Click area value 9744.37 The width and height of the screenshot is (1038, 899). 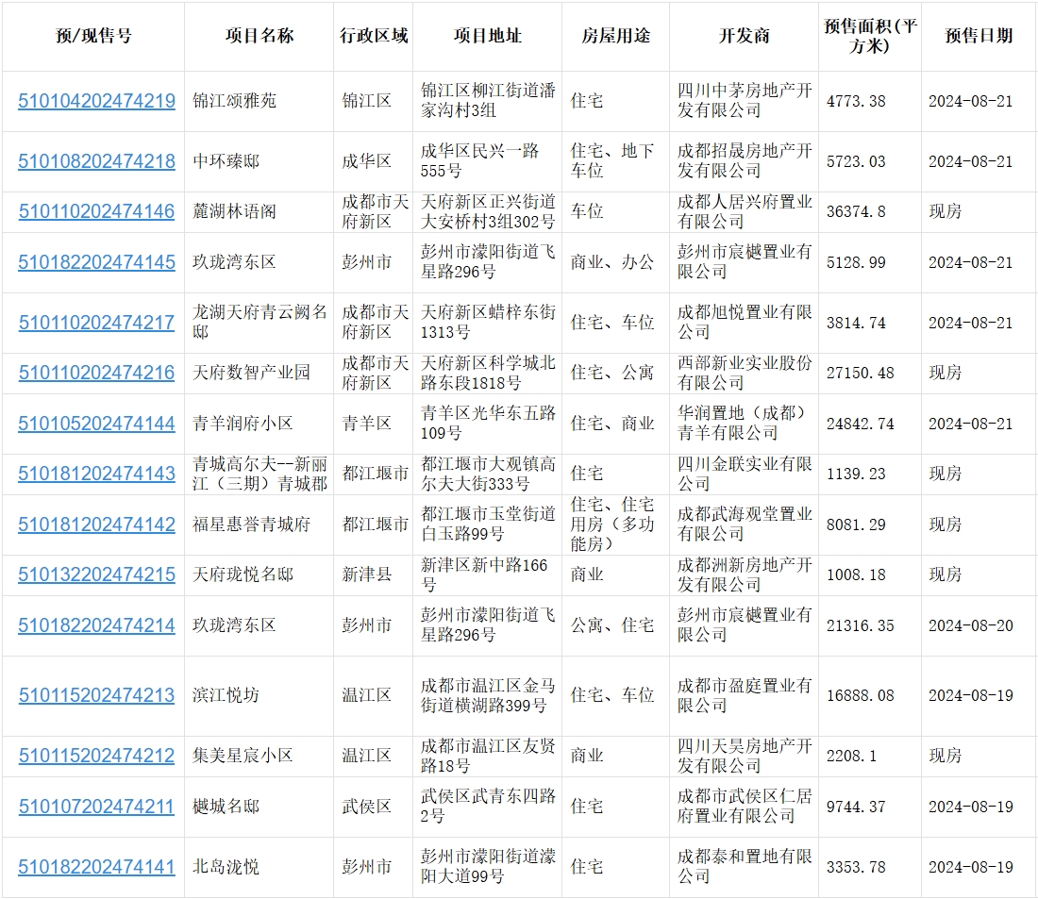pyautogui.click(x=856, y=807)
